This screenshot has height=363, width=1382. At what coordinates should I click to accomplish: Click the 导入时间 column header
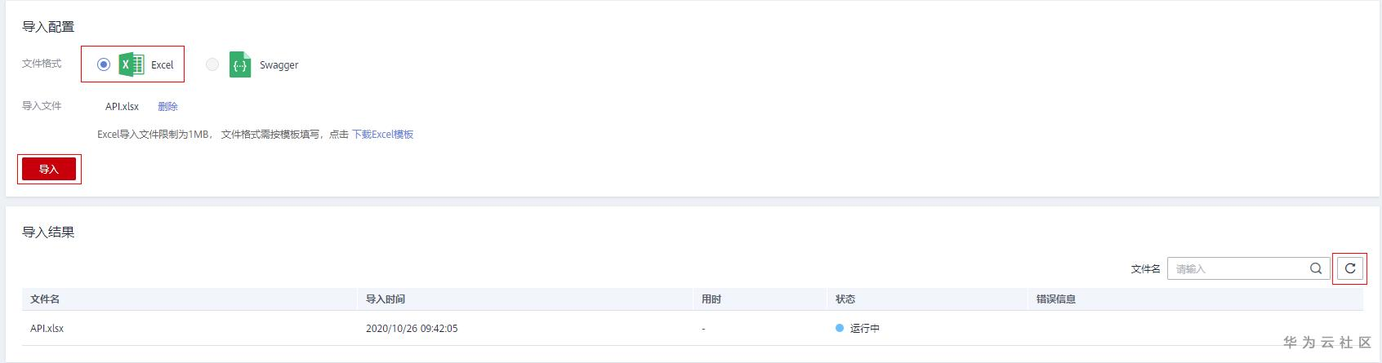tap(386, 299)
